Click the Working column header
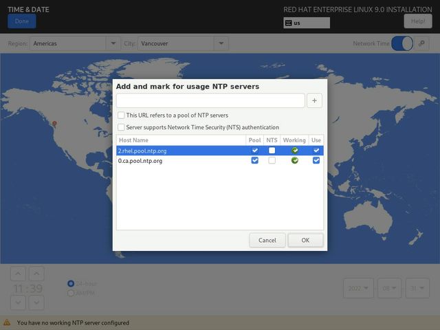 (x=294, y=140)
